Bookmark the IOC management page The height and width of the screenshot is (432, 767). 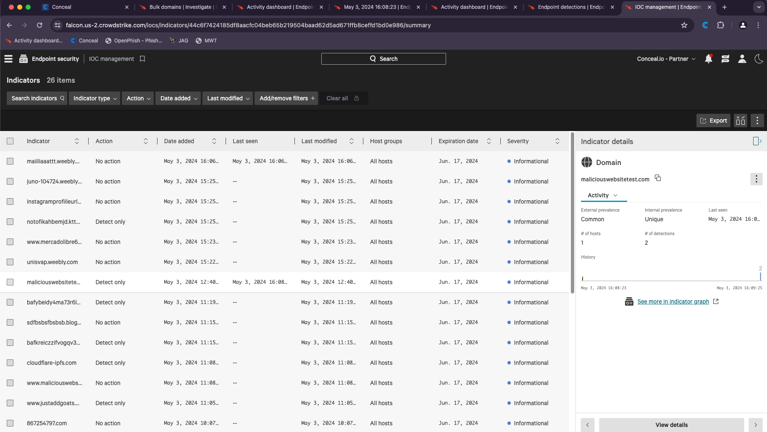pos(142,59)
